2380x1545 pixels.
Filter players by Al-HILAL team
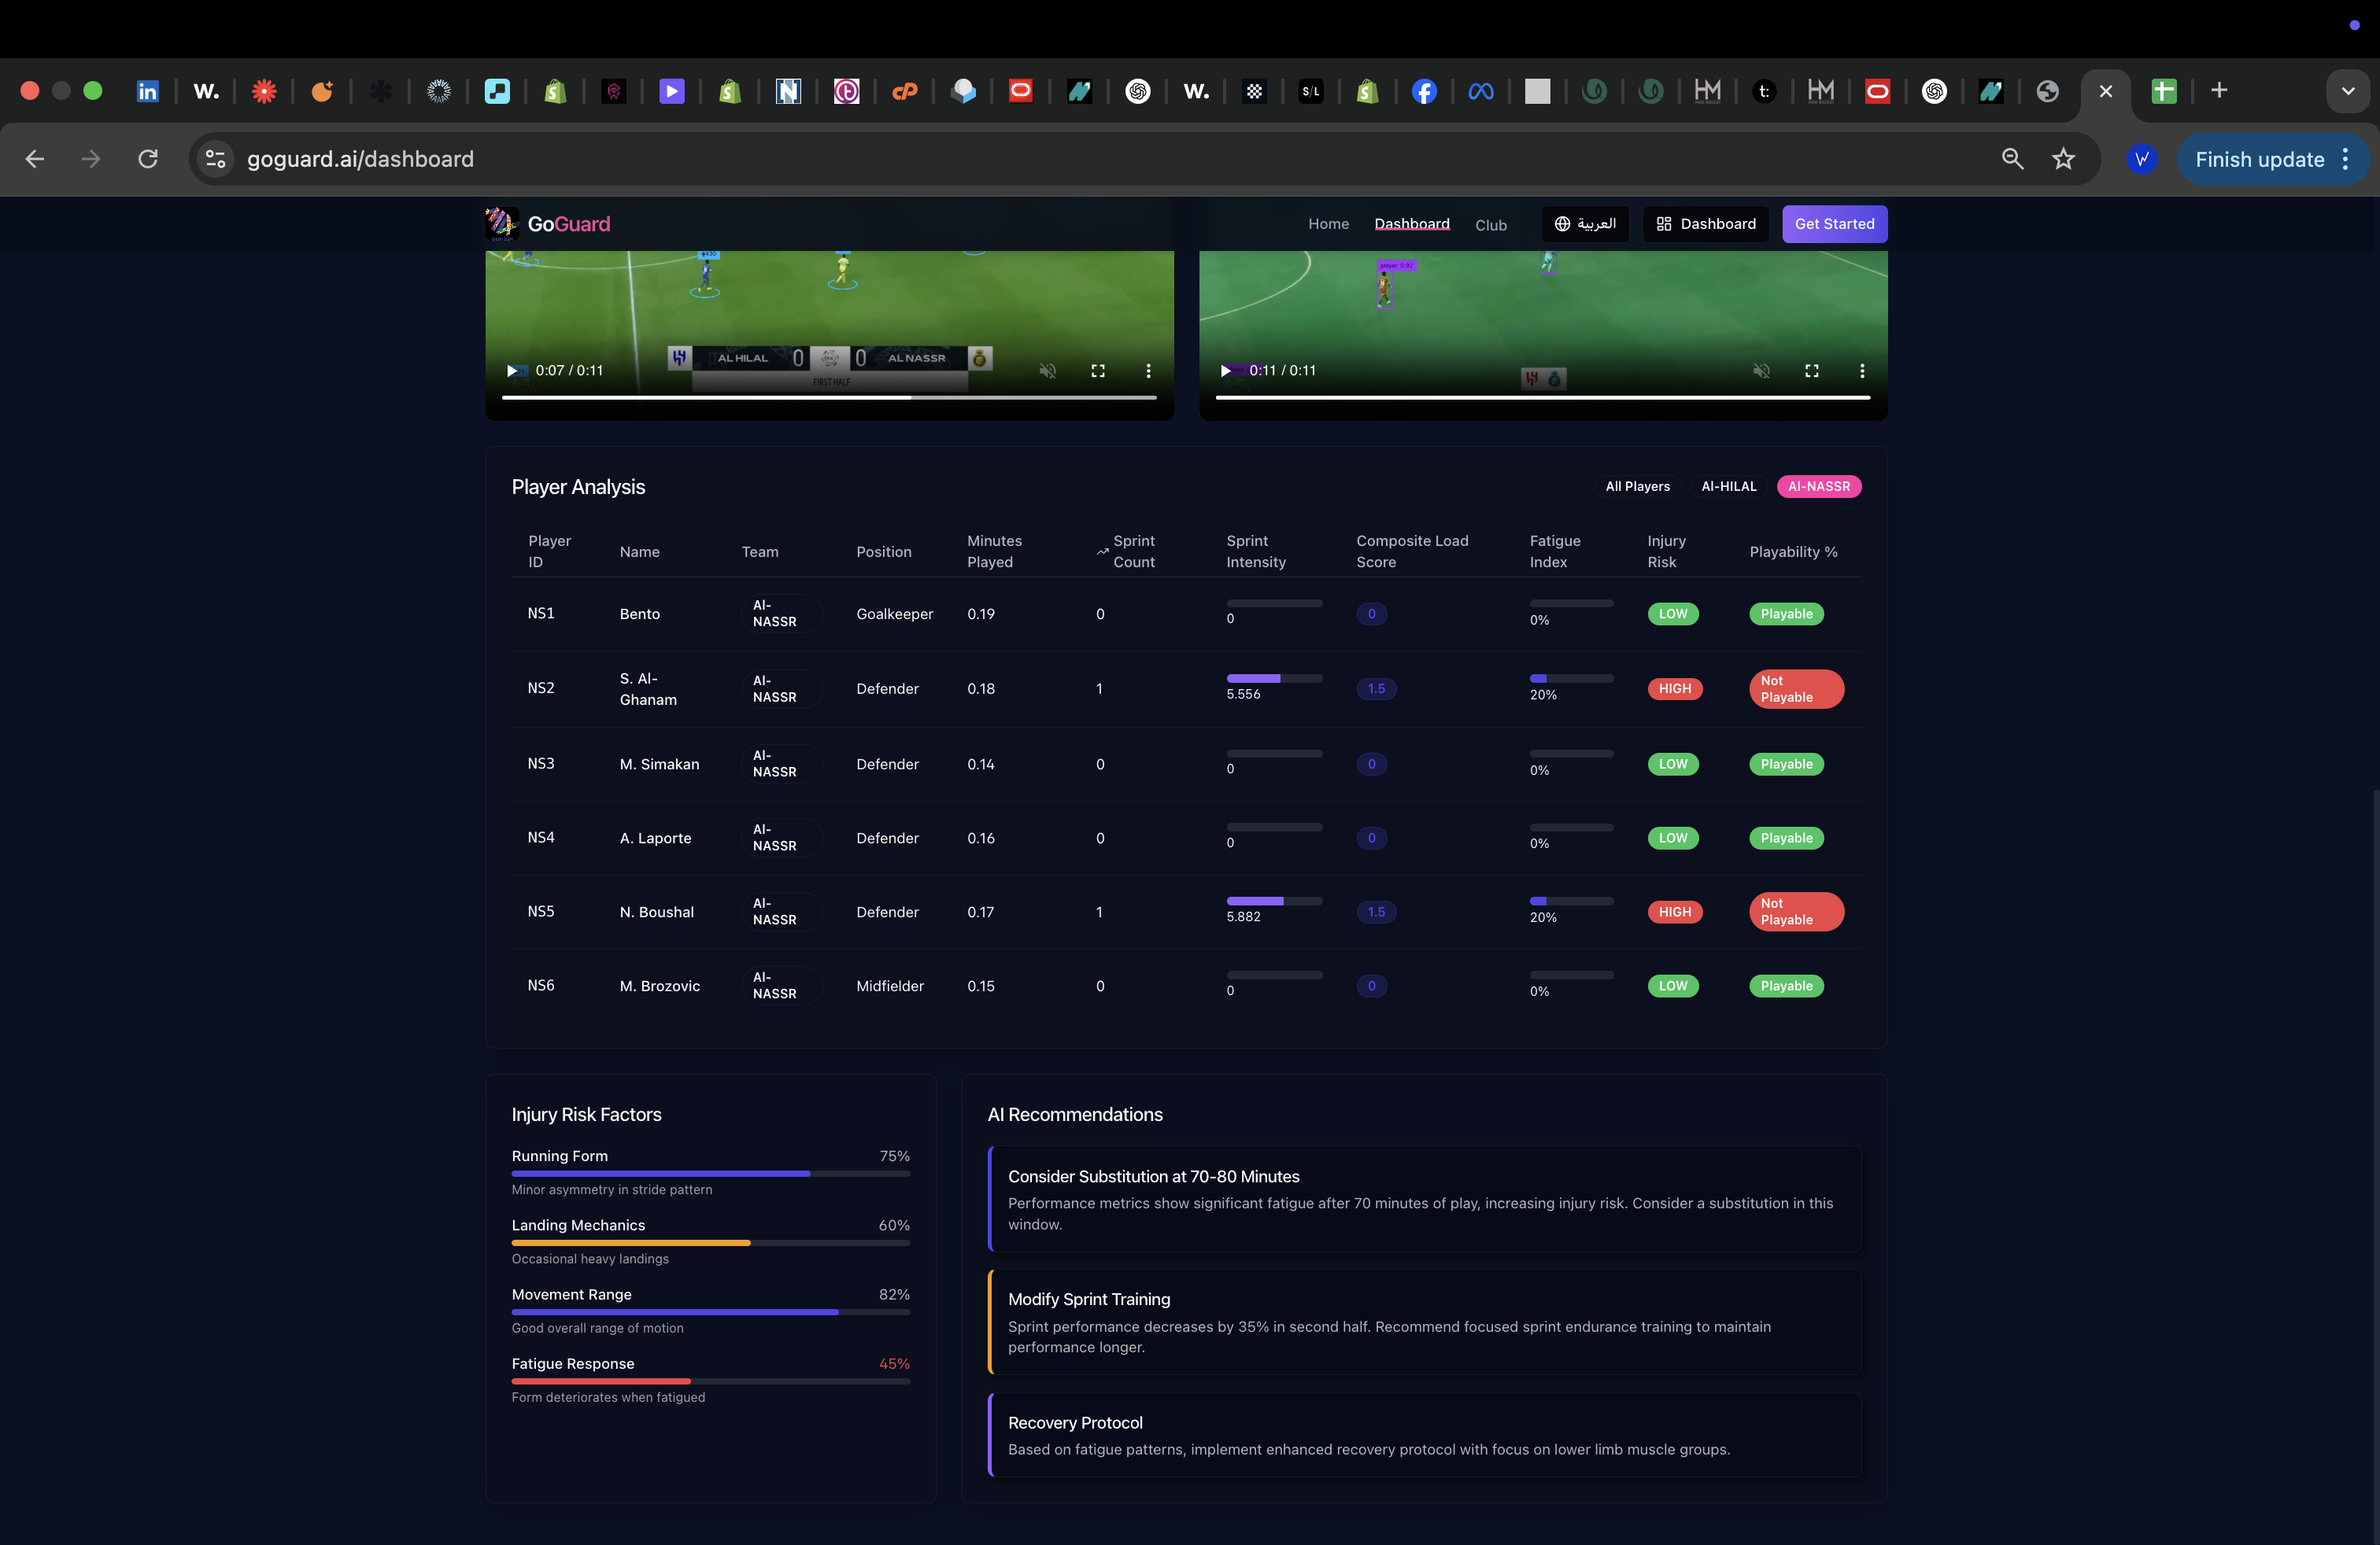pos(1728,487)
